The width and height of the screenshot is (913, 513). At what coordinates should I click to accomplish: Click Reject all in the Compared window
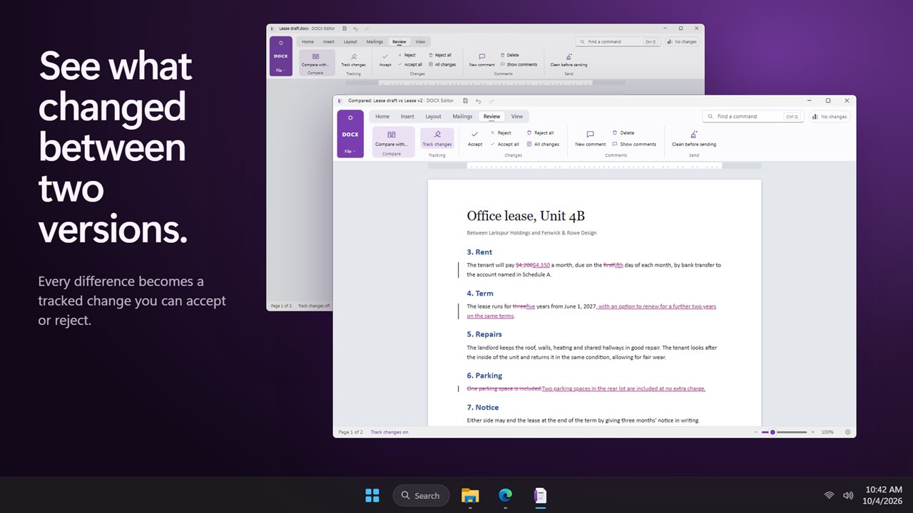(540, 133)
